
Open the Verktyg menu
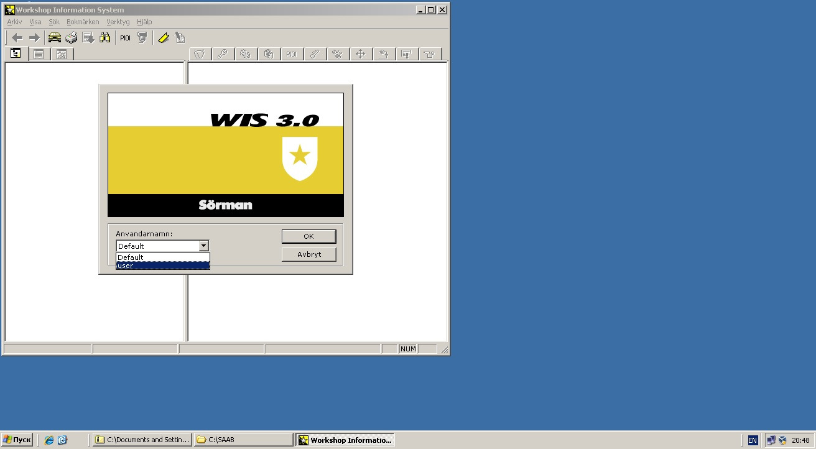click(x=118, y=22)
